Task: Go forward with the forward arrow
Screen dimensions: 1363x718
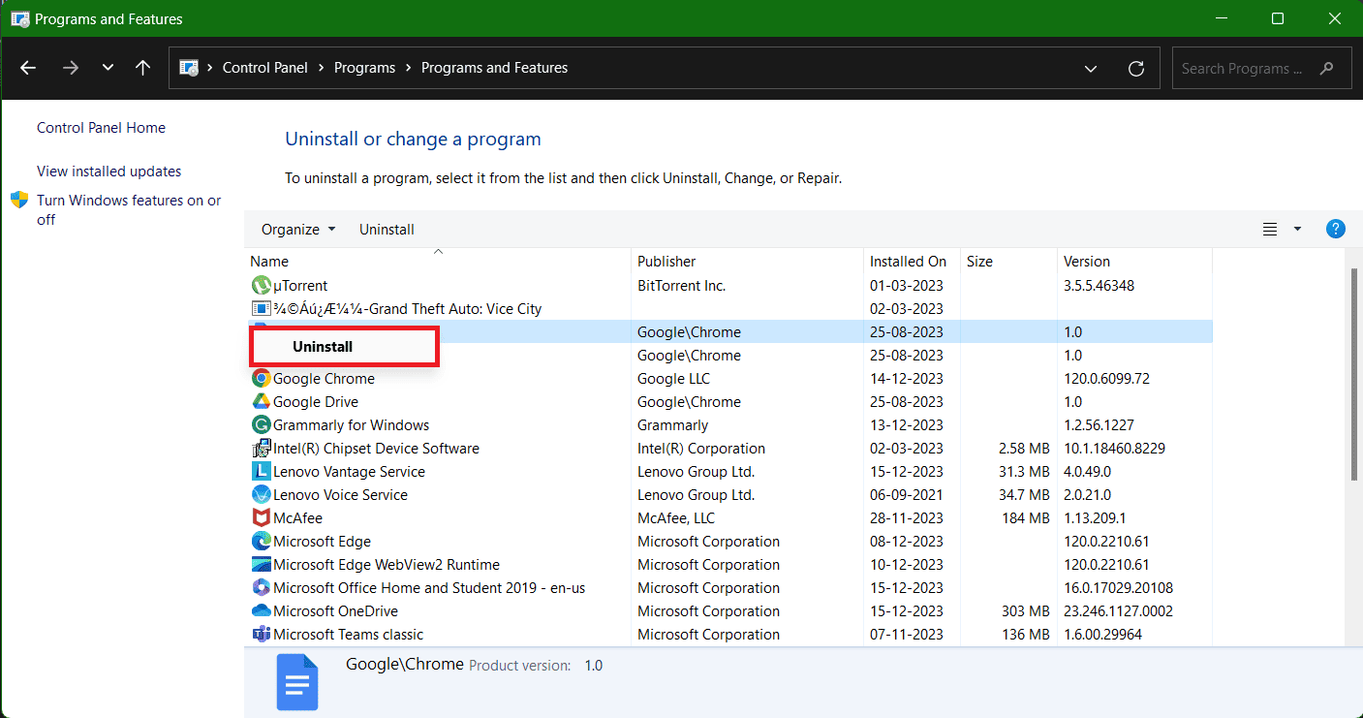Action: [70, 68]
